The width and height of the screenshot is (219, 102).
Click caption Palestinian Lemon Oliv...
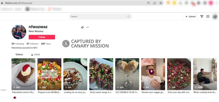point(23,92)
